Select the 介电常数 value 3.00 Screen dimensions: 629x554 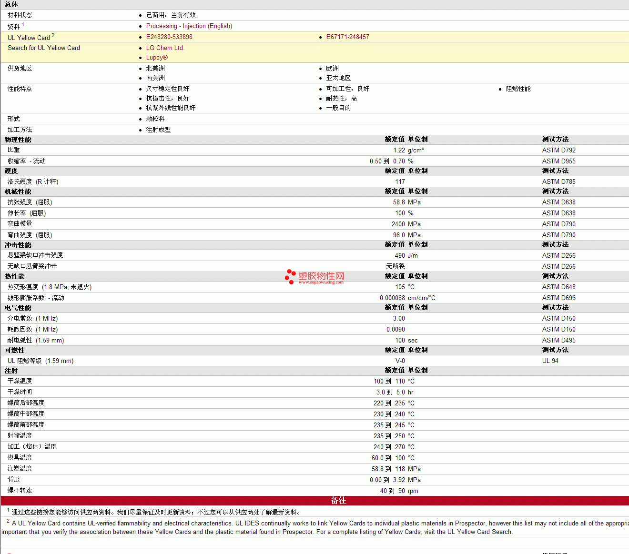click(399, 319)
